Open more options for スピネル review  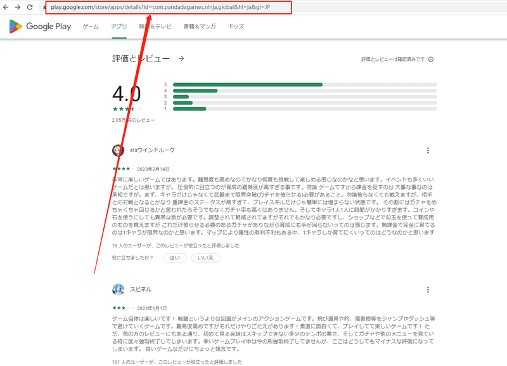(x=428, y=290)
